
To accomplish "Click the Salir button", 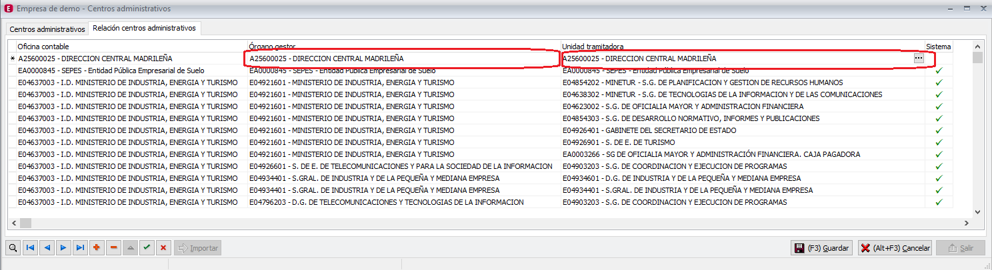I will coord(960,248).
